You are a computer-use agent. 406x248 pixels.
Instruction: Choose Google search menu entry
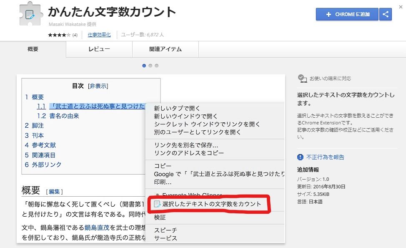pos(219,174)
